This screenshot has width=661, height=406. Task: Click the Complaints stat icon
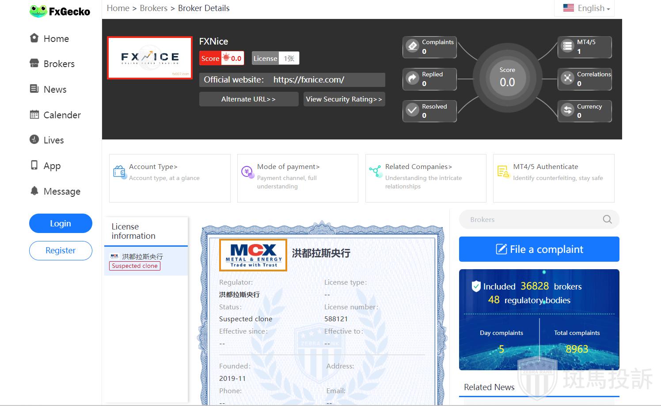[412, 46]
